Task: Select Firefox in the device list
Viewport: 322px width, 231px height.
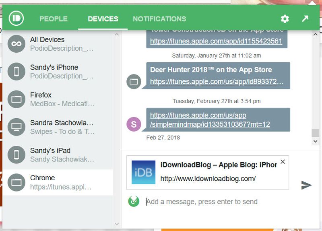Action: coord(58,99)
